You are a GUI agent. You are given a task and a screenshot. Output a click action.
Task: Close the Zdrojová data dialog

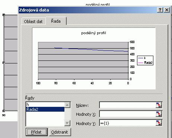167,10
